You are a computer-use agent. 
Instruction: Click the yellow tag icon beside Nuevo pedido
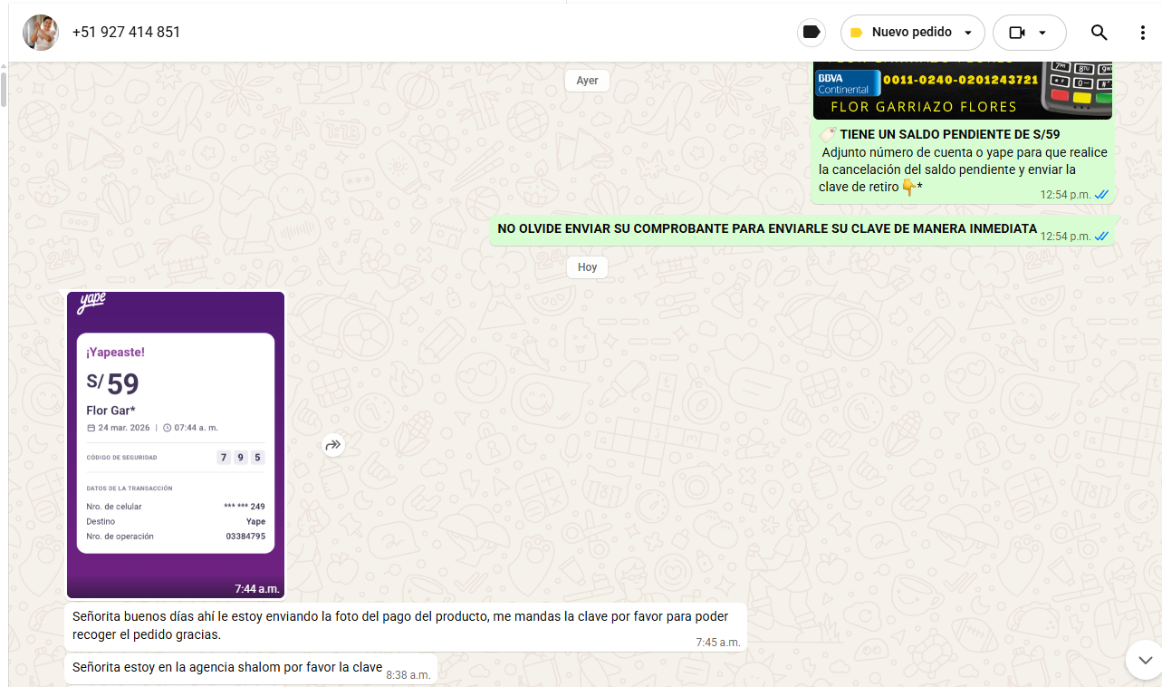856,33
